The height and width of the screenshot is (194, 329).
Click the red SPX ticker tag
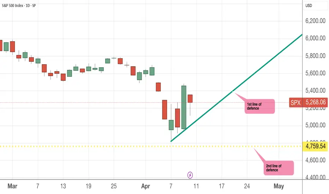[295, 102]
